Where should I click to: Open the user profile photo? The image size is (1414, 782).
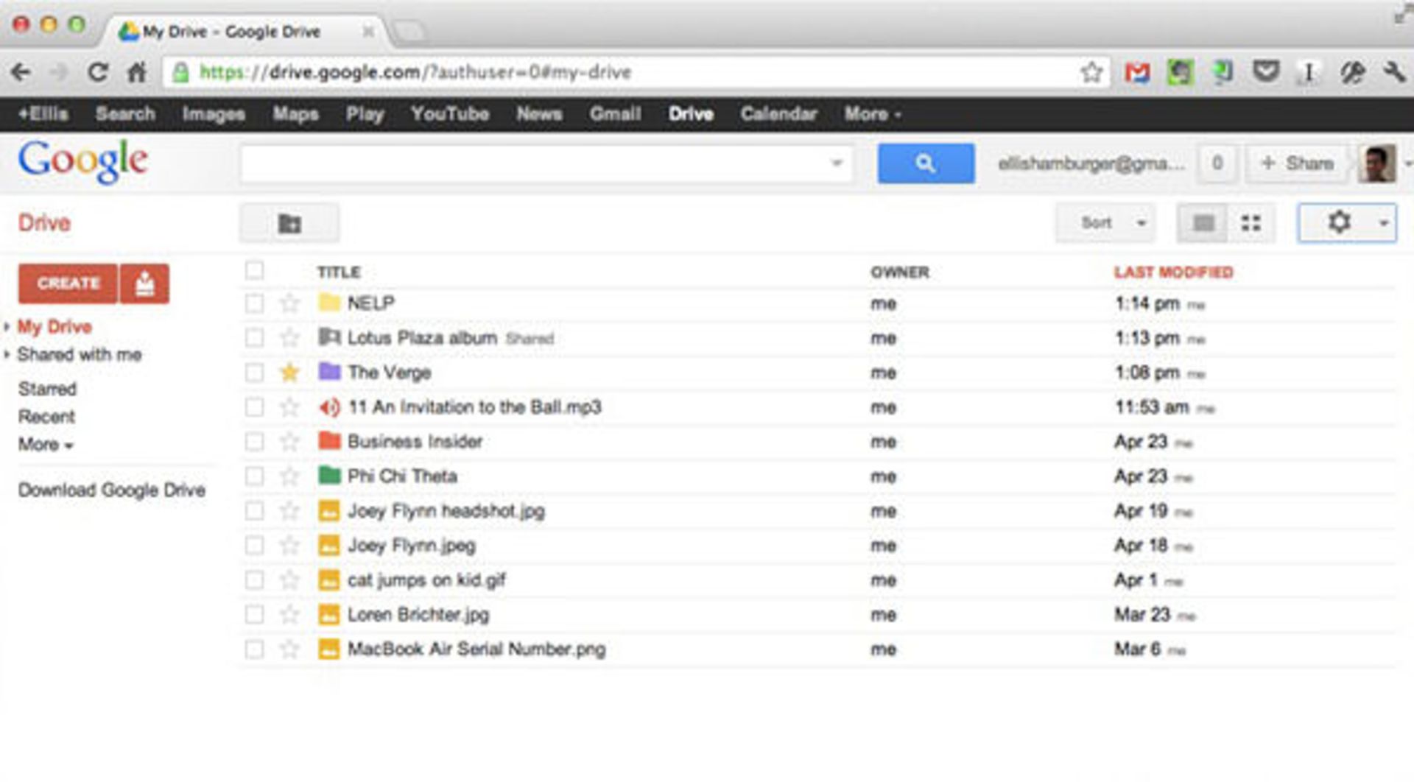[x=1376, y=163]
